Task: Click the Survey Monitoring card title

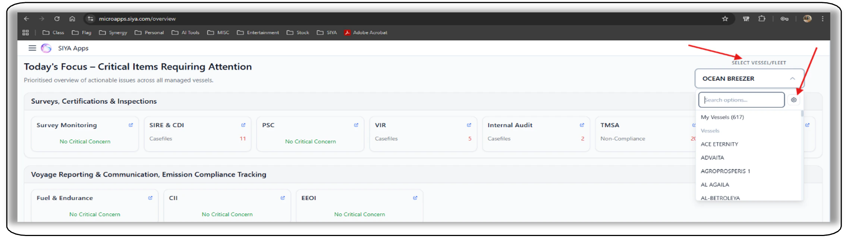Action: (x=67, y=125)
